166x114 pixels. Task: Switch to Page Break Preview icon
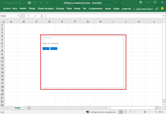[131, 112]
